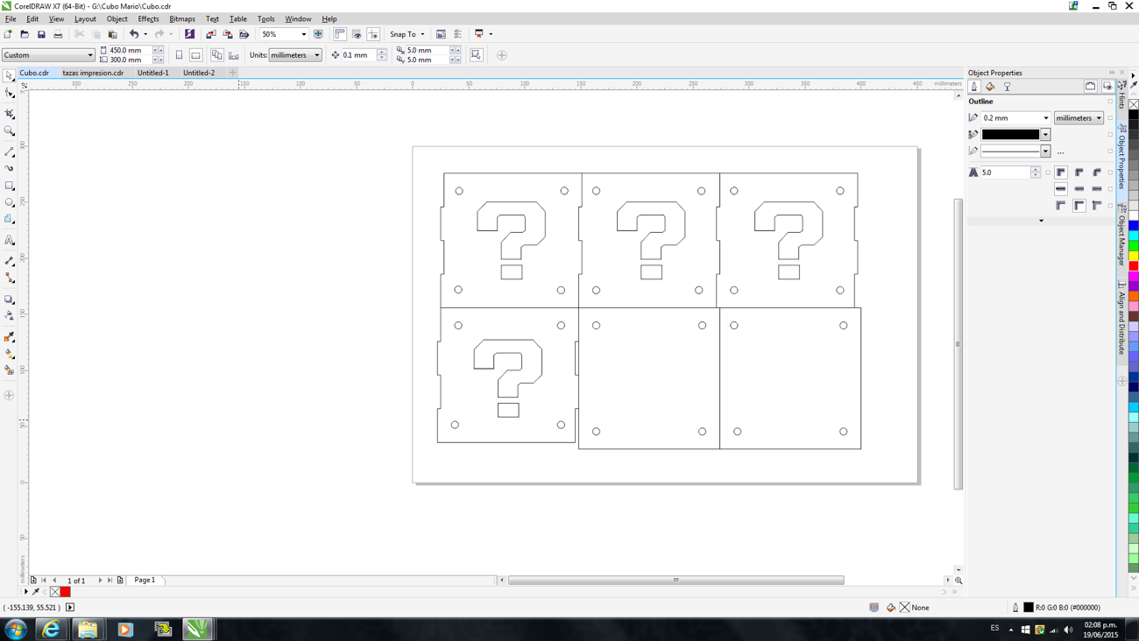The width and height of the screenshot is (1139, 641).
Task: Open the Units millimeters dropdown
Action: click(295, 55)
